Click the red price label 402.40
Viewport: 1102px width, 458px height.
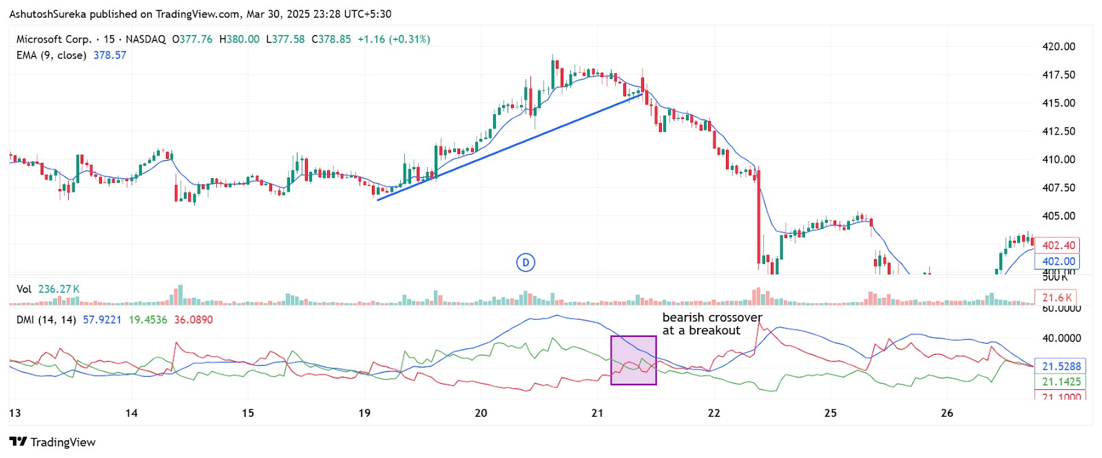click(x=1058, y=246)
